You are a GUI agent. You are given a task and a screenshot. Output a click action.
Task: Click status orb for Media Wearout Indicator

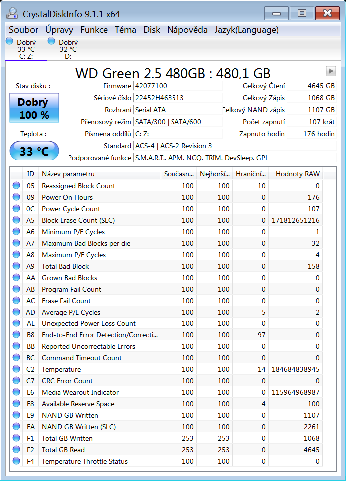pyautogui.click(x=17, y=392)
